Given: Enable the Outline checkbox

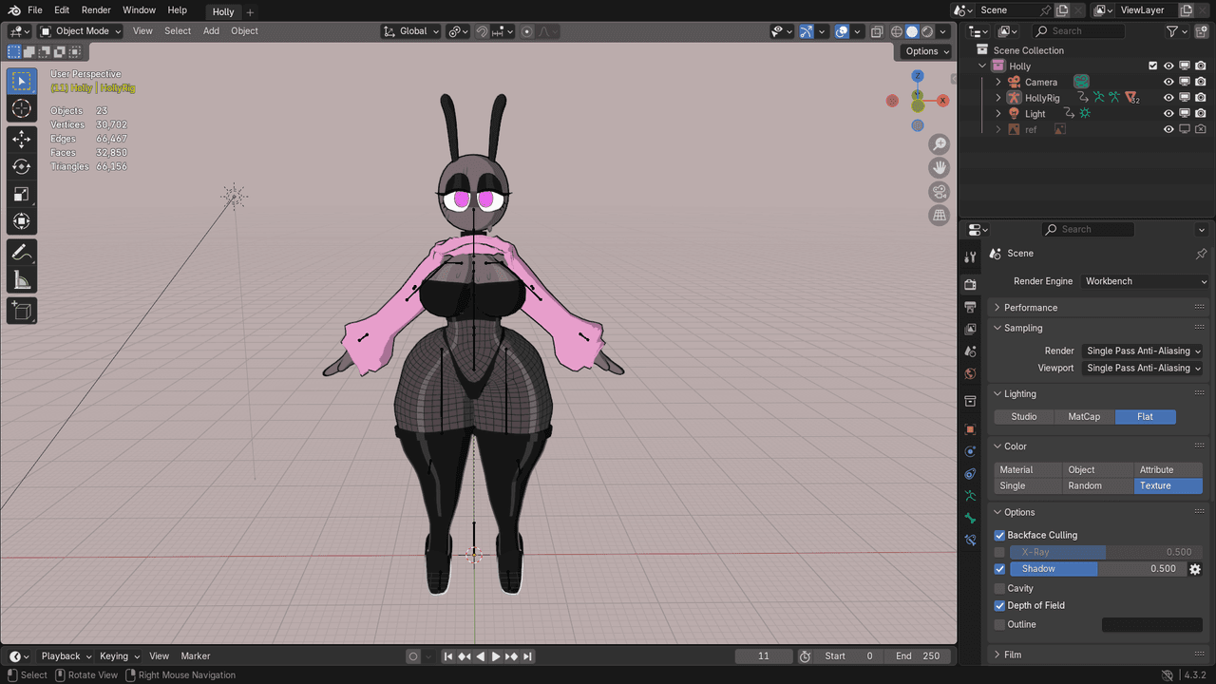Looking at the screenshot, I should coord(999,624).
